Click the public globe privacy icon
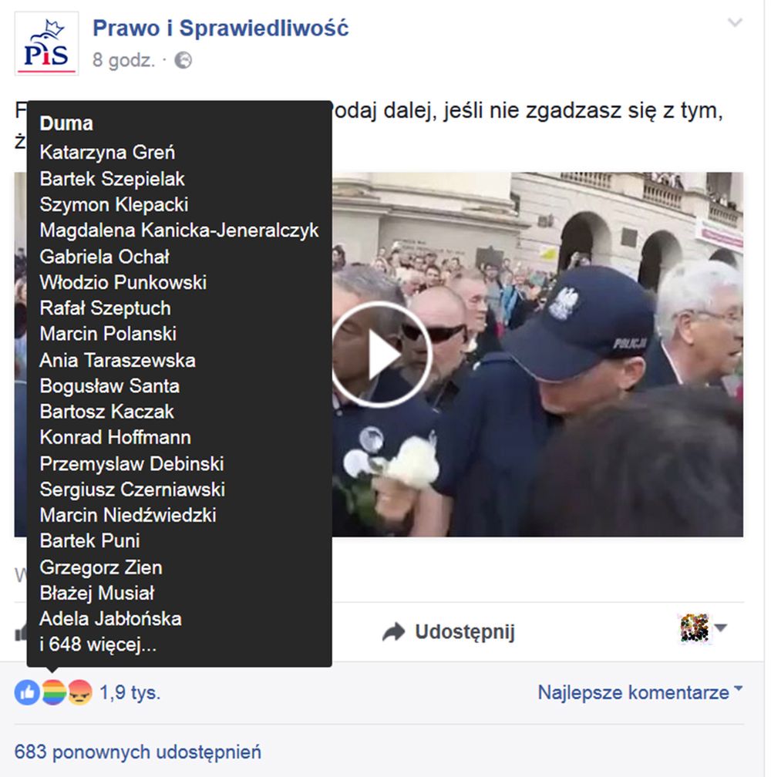Screen dimensions: 771x777 (x=183, y=60)
